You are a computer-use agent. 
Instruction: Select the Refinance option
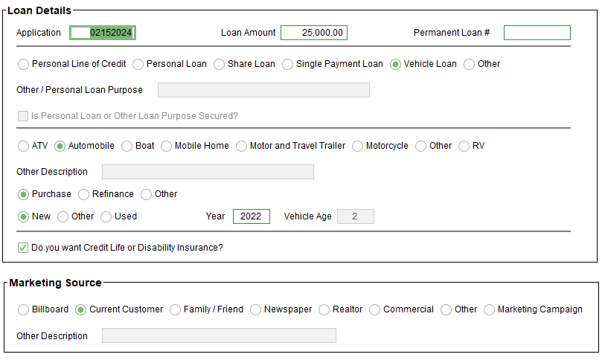[84, 194]
